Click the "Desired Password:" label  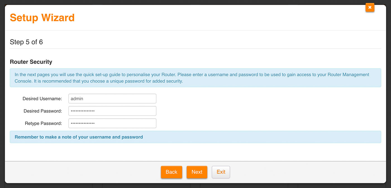pyautogui.click(x=43, y=111)
